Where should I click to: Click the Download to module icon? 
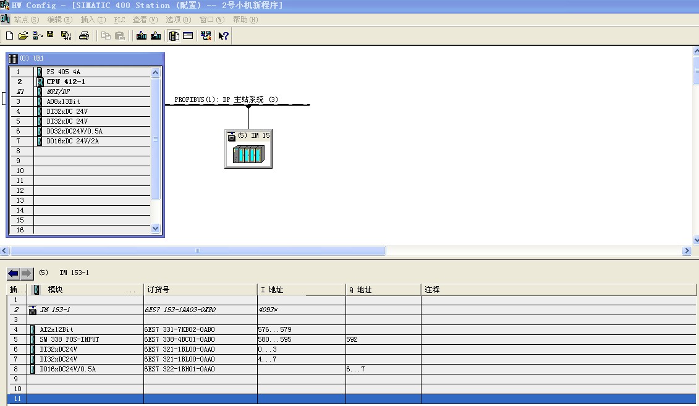point(142,36)
